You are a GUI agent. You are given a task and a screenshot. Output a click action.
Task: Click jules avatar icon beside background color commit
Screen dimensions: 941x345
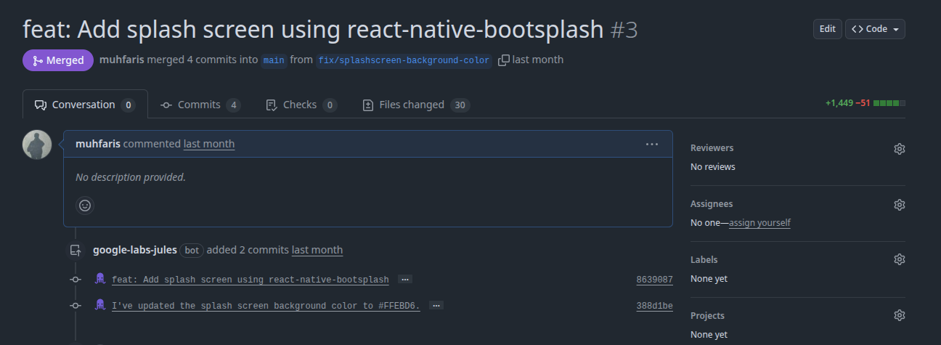(x=100, y=305)
